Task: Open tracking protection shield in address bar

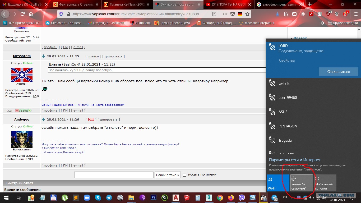Action: click(61, 14)
